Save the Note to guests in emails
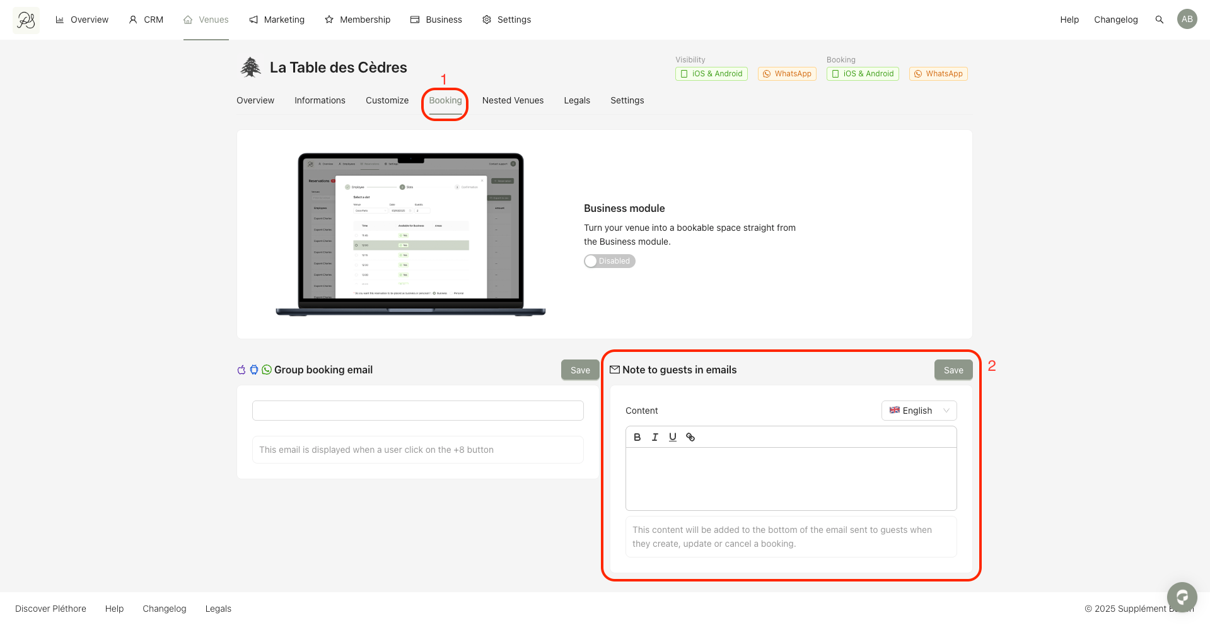Image resolution: width=1210 pixels, height=625 pixels. coord(953,370)
